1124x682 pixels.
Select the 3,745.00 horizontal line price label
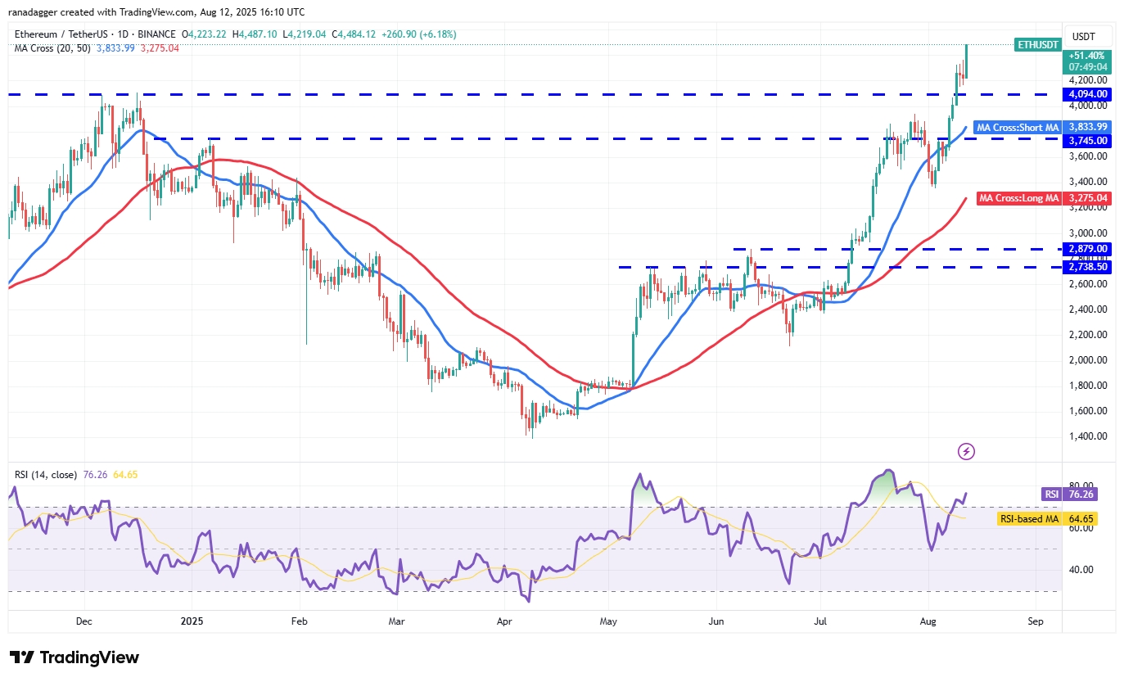pyautogui.click(x=1086, y=140)
